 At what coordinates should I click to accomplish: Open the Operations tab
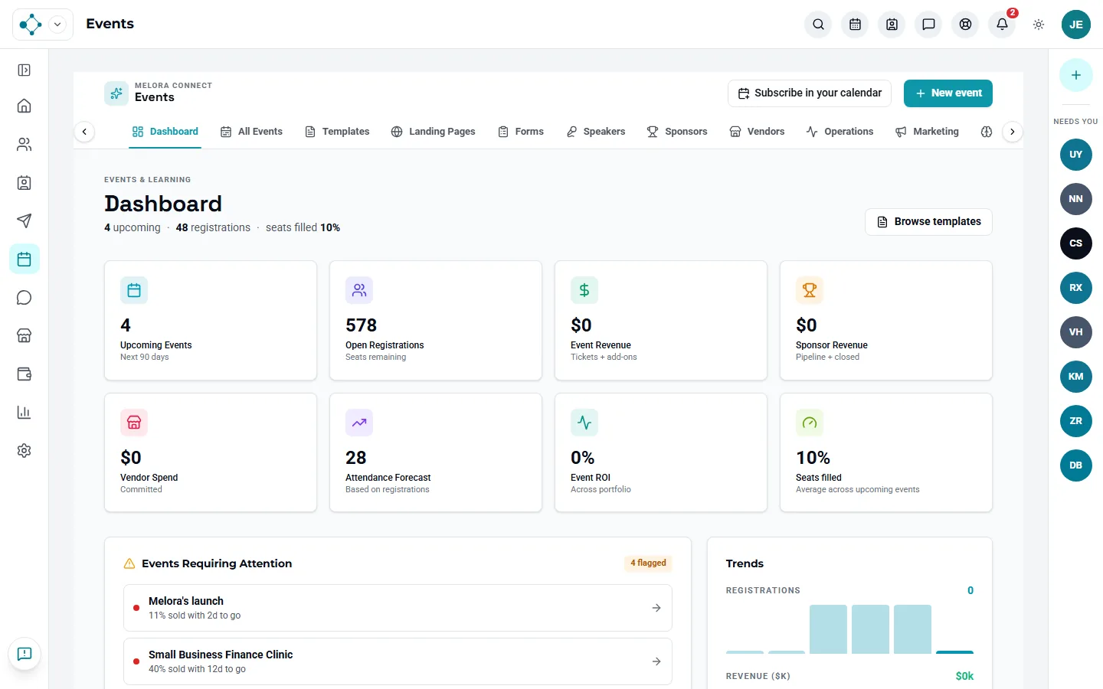point(840,132)
